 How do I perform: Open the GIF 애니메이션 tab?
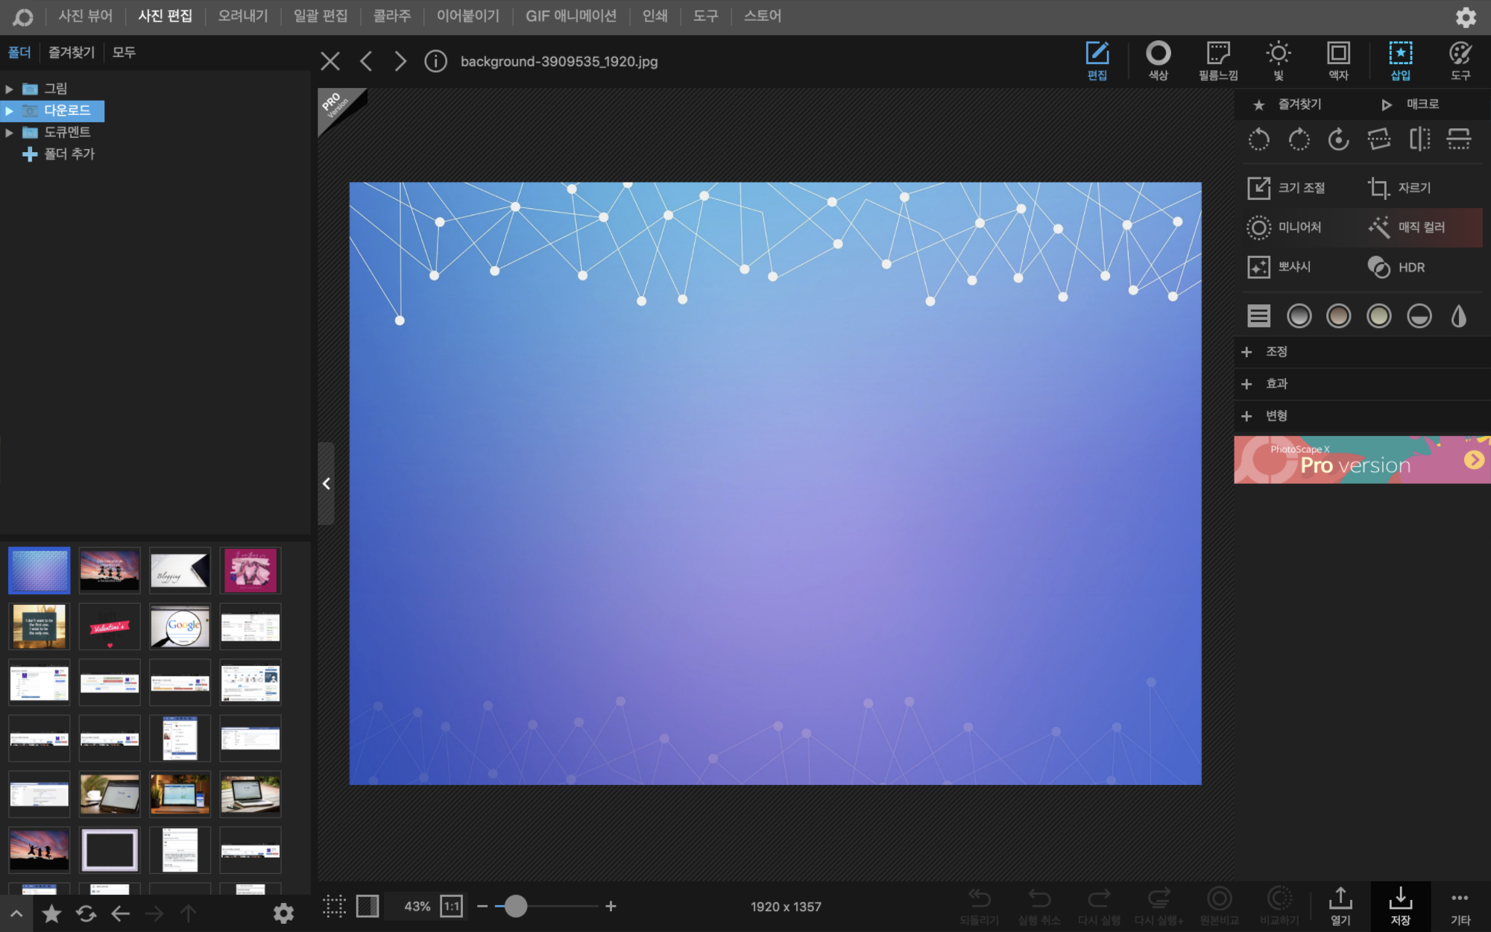point(571,16)
